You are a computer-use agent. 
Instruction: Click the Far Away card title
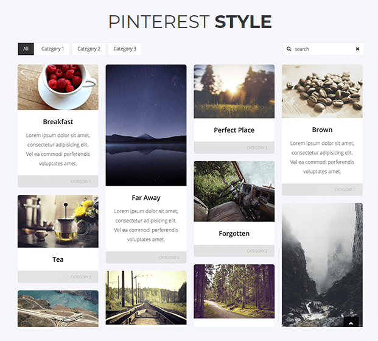pyautogui.click(x=146, y=198)
